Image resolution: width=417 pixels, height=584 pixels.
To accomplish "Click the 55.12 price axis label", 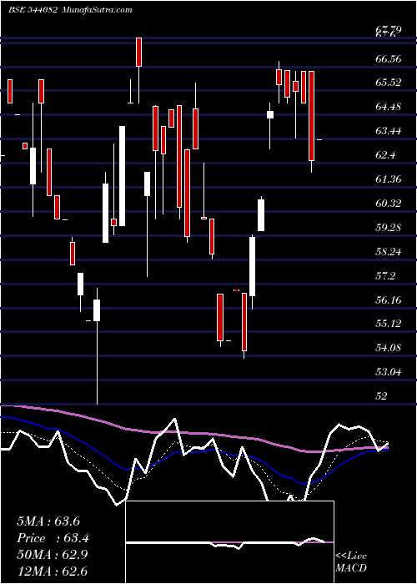I will coord(389,324).
